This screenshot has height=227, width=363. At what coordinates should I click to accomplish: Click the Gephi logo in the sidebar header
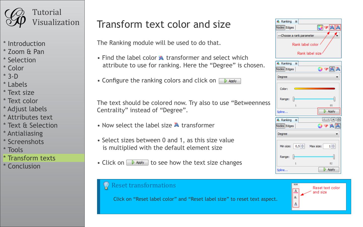point(15,17)
